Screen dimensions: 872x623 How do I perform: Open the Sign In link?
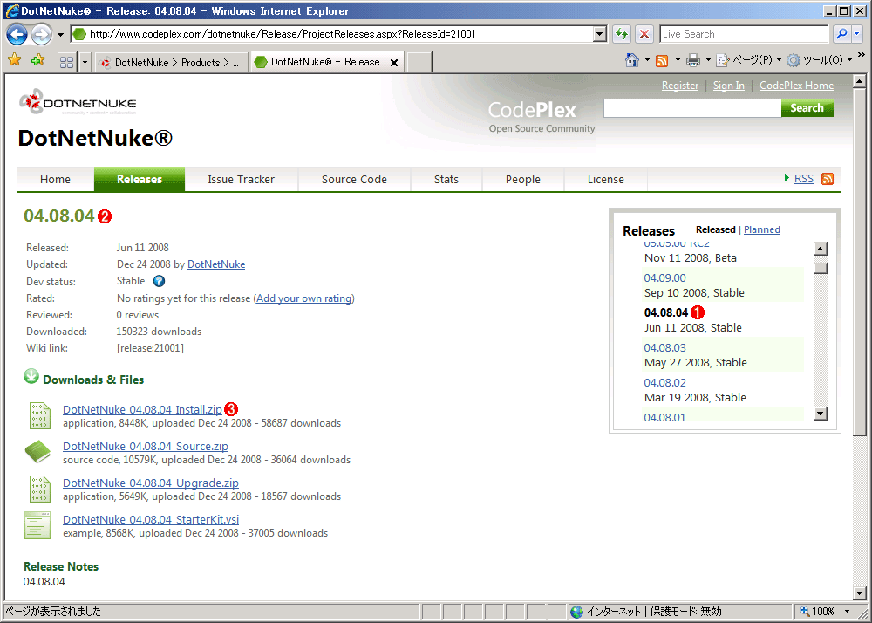[728, 86]
